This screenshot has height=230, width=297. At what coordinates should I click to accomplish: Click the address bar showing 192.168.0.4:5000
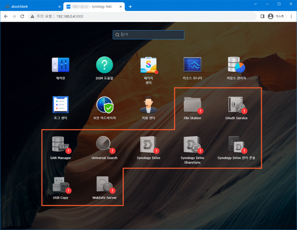(142, 16)
